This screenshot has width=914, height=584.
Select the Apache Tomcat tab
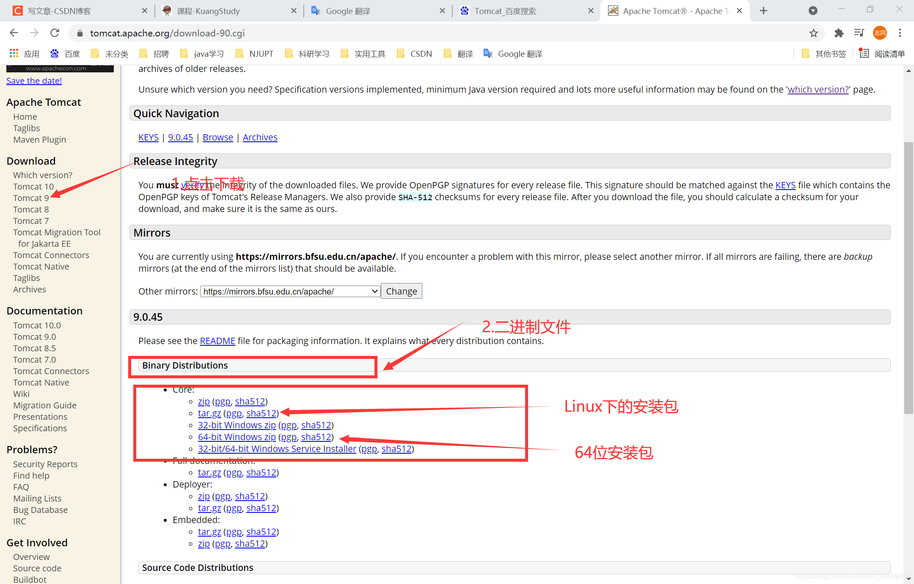click(674, 11)
